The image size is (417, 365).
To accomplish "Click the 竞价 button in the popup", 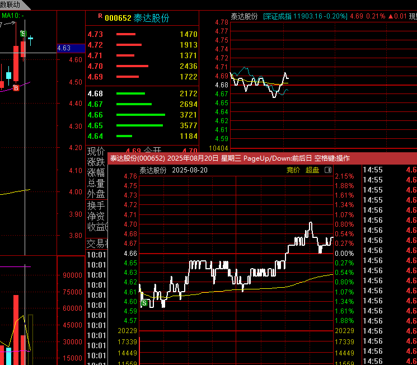I will tap(293, 170).
